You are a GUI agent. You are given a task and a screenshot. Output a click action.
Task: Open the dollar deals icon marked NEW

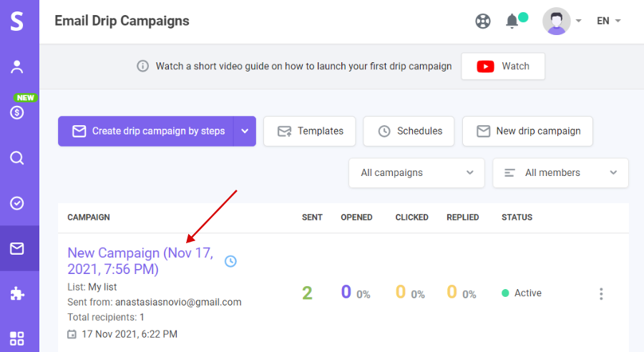tap(17, 112)
